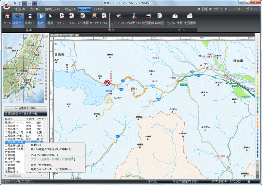This screenshot has width=262, height=185.
Task: Open the GPS情報 output icon
Action: click(x=83, y=19)
